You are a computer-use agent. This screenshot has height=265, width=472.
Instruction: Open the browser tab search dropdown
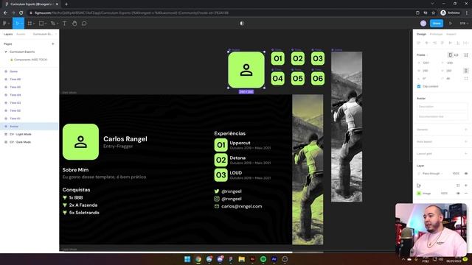[x=432, y=4]
